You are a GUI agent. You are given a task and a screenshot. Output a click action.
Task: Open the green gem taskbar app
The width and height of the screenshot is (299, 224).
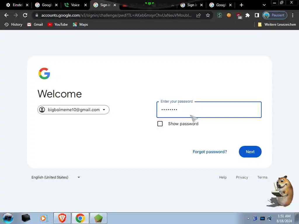[x=98, y=218]
